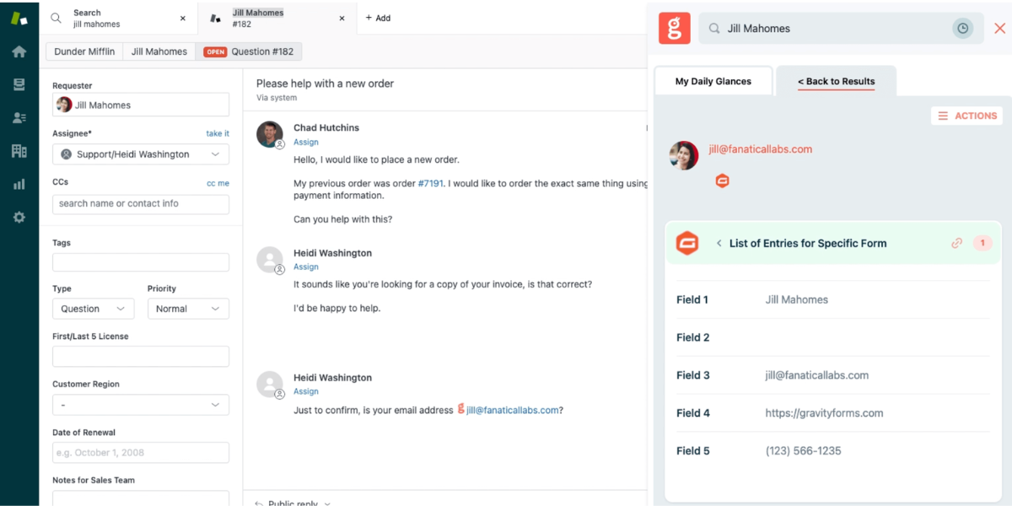Click take it link beside Assignee
1012x506 pixels.
[x=218, y=133]
